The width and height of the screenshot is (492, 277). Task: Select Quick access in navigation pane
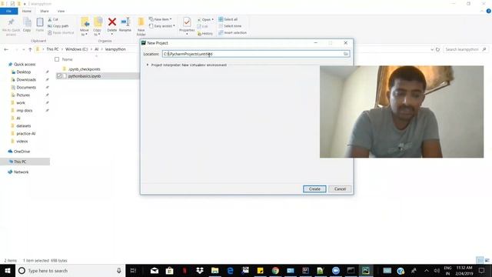pyautogui.click(x=25, y=65)
